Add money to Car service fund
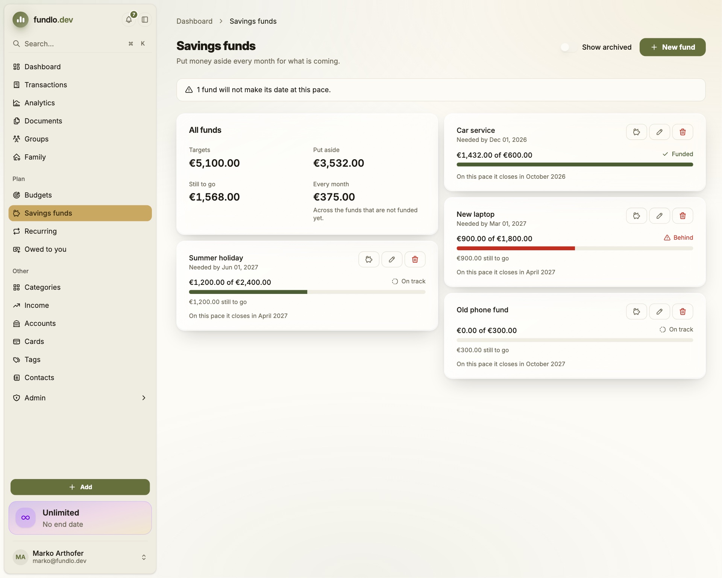Screen dimensions: 722x578 (636, 132)
